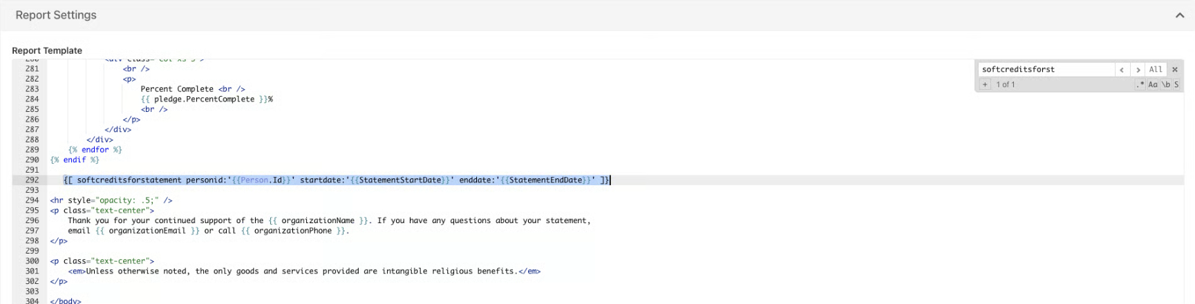The image size is (1195, 304).
Task: Toggle whole word \b search option
Action: [x=1165, y=84]
